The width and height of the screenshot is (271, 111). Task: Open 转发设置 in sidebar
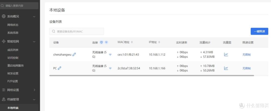coord(13,73)
